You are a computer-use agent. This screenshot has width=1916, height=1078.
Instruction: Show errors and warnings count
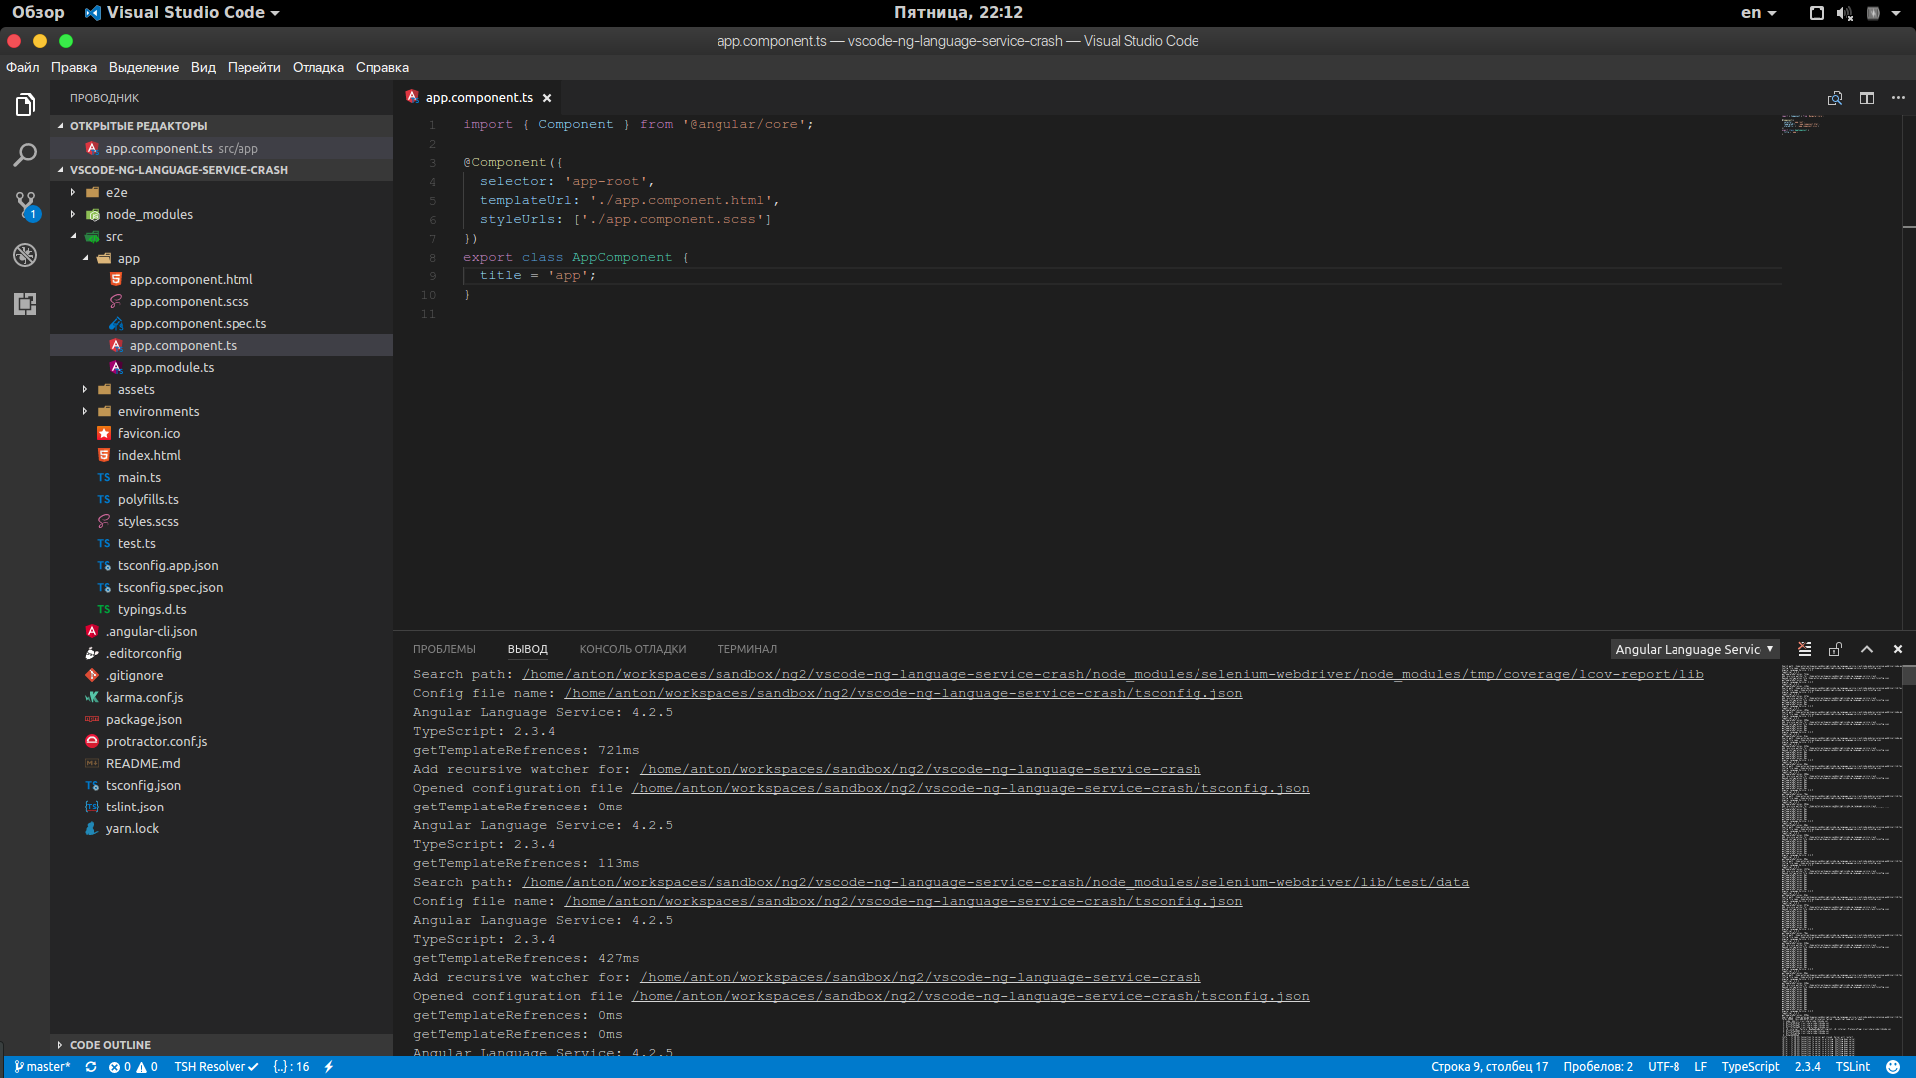point(133,1067)
